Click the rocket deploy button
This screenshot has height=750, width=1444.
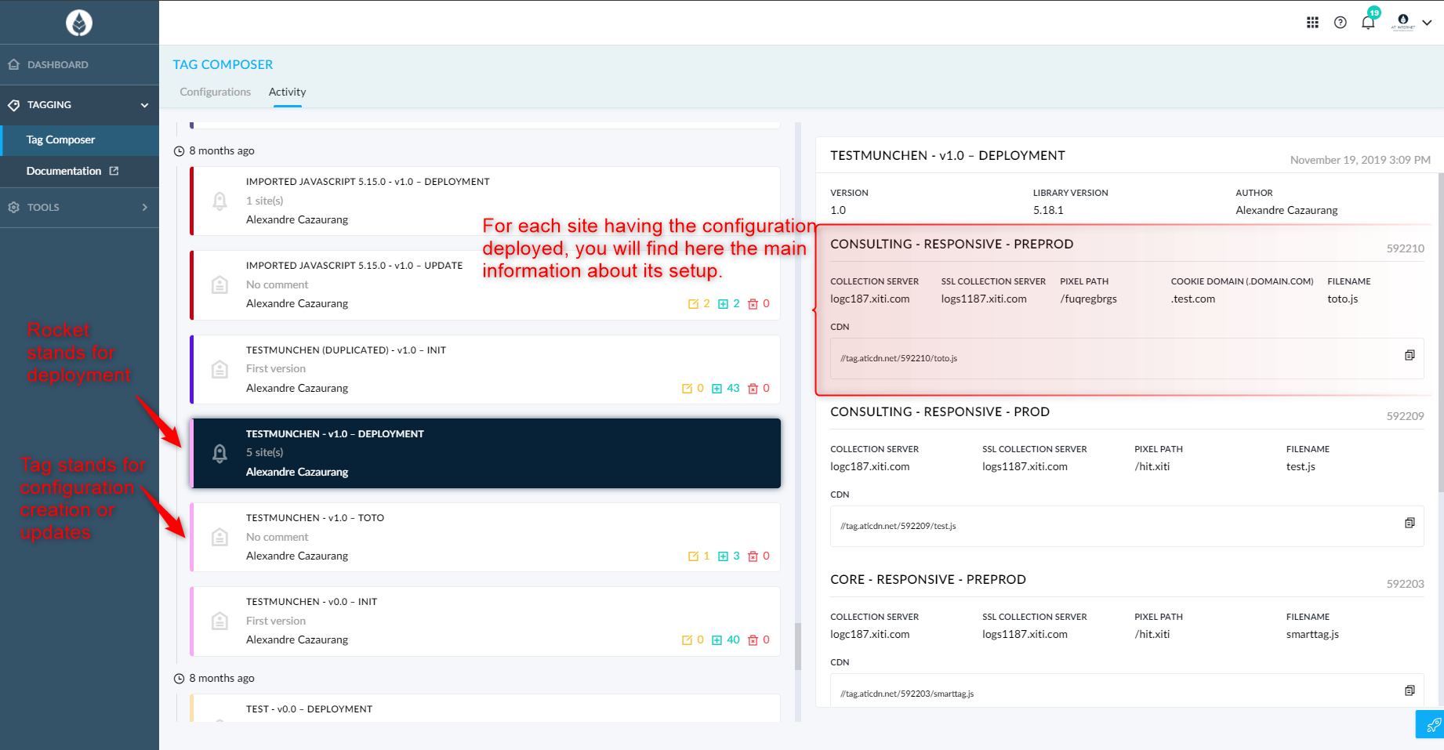[1431, 725]
